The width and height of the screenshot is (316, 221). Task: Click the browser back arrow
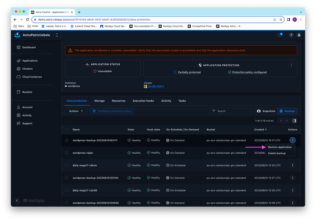coord(15,19)
